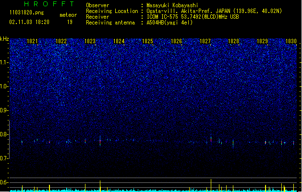Click the kHz axis unit label
Viewport: 302px width, 192px height.
(4, 39)
